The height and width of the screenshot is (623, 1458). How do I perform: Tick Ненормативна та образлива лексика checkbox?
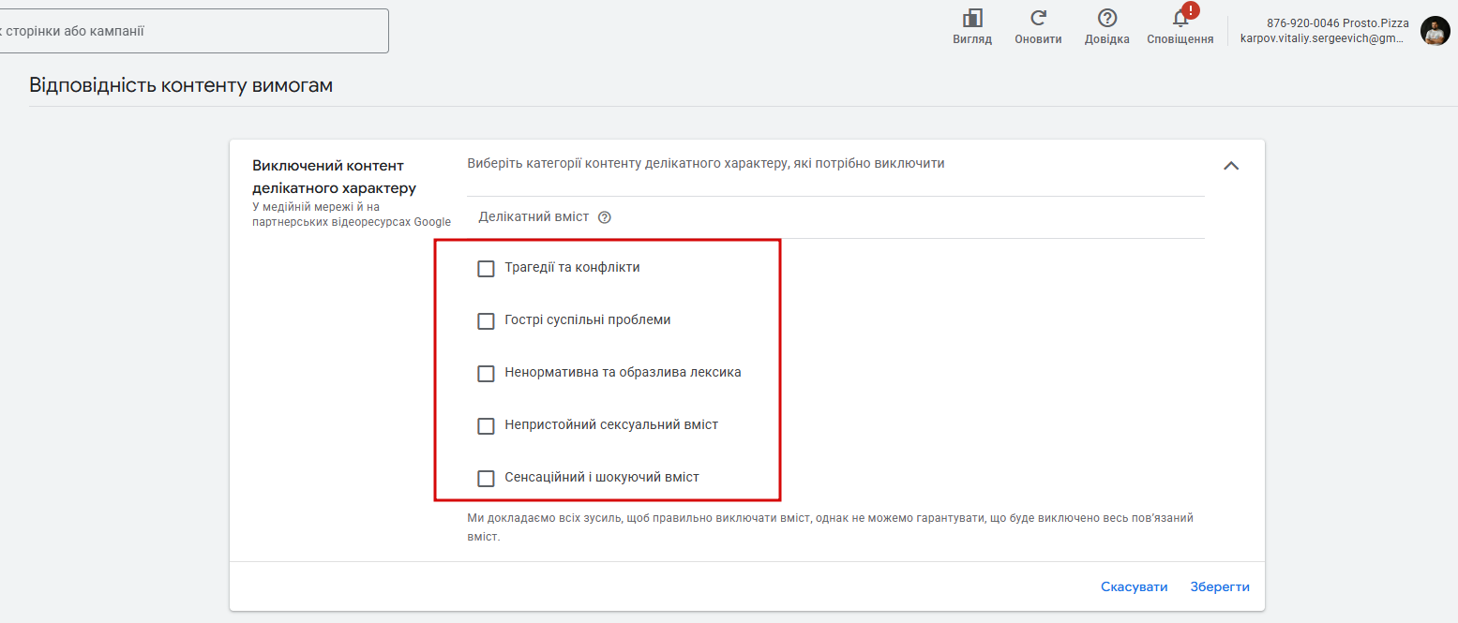pos(486,374)
